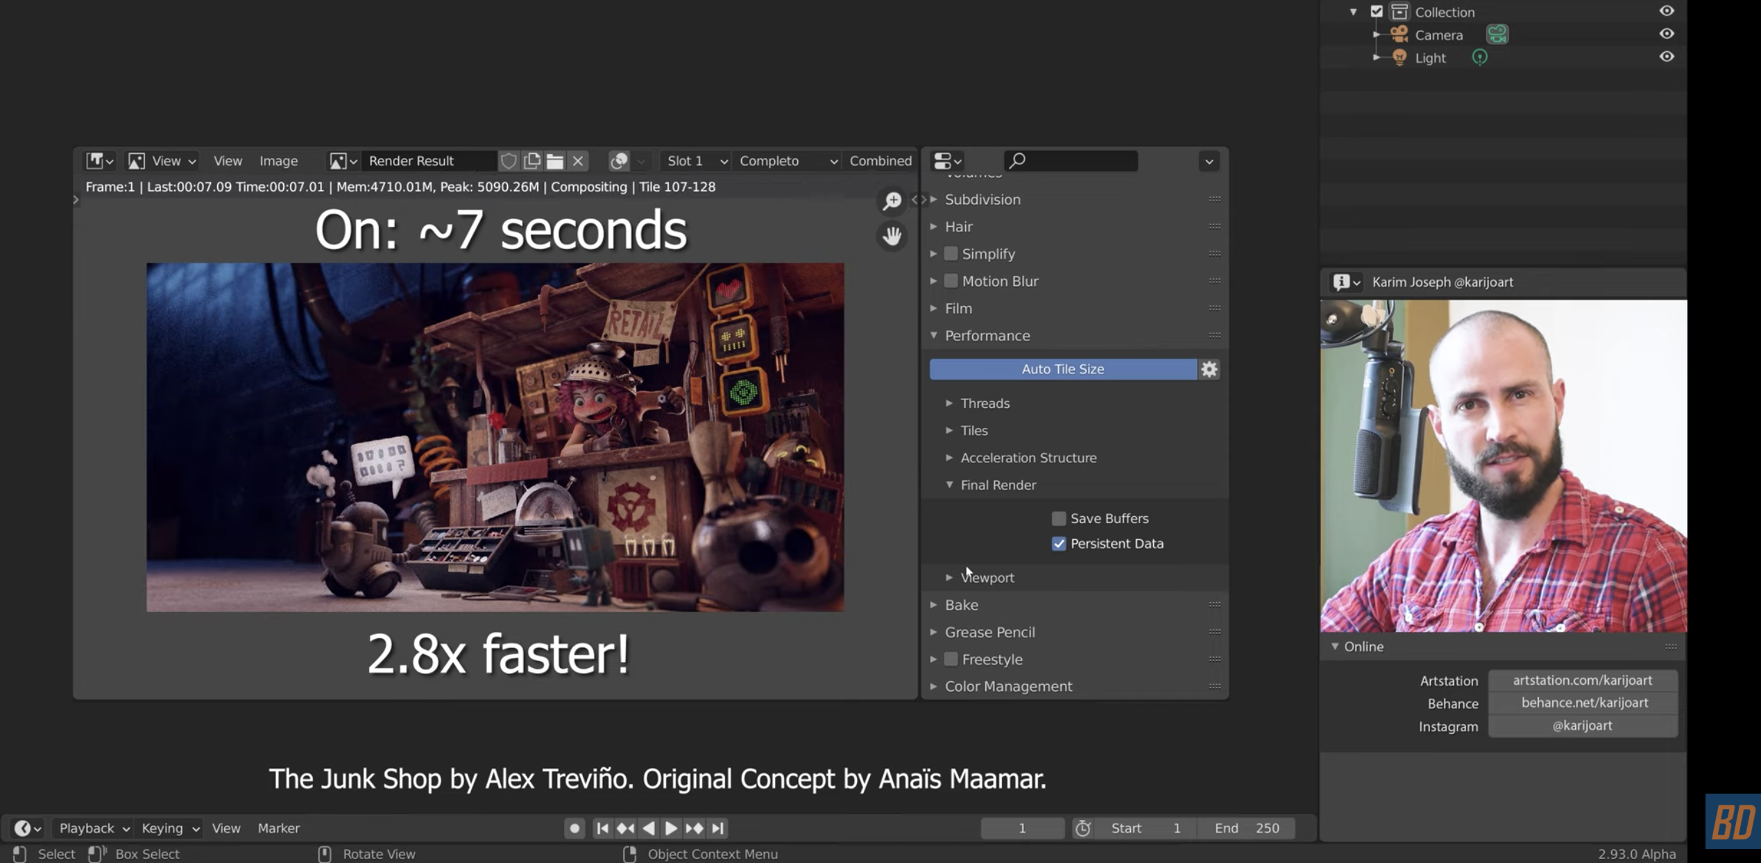Expand the Tiles subpanel
Image resolution: width=1761 pixels, height=863 pixels.
(949, 431)
